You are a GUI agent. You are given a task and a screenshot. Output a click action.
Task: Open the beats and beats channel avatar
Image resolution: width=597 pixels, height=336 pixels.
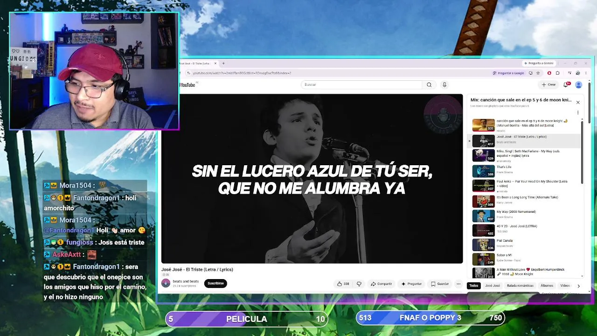point(166,283)
